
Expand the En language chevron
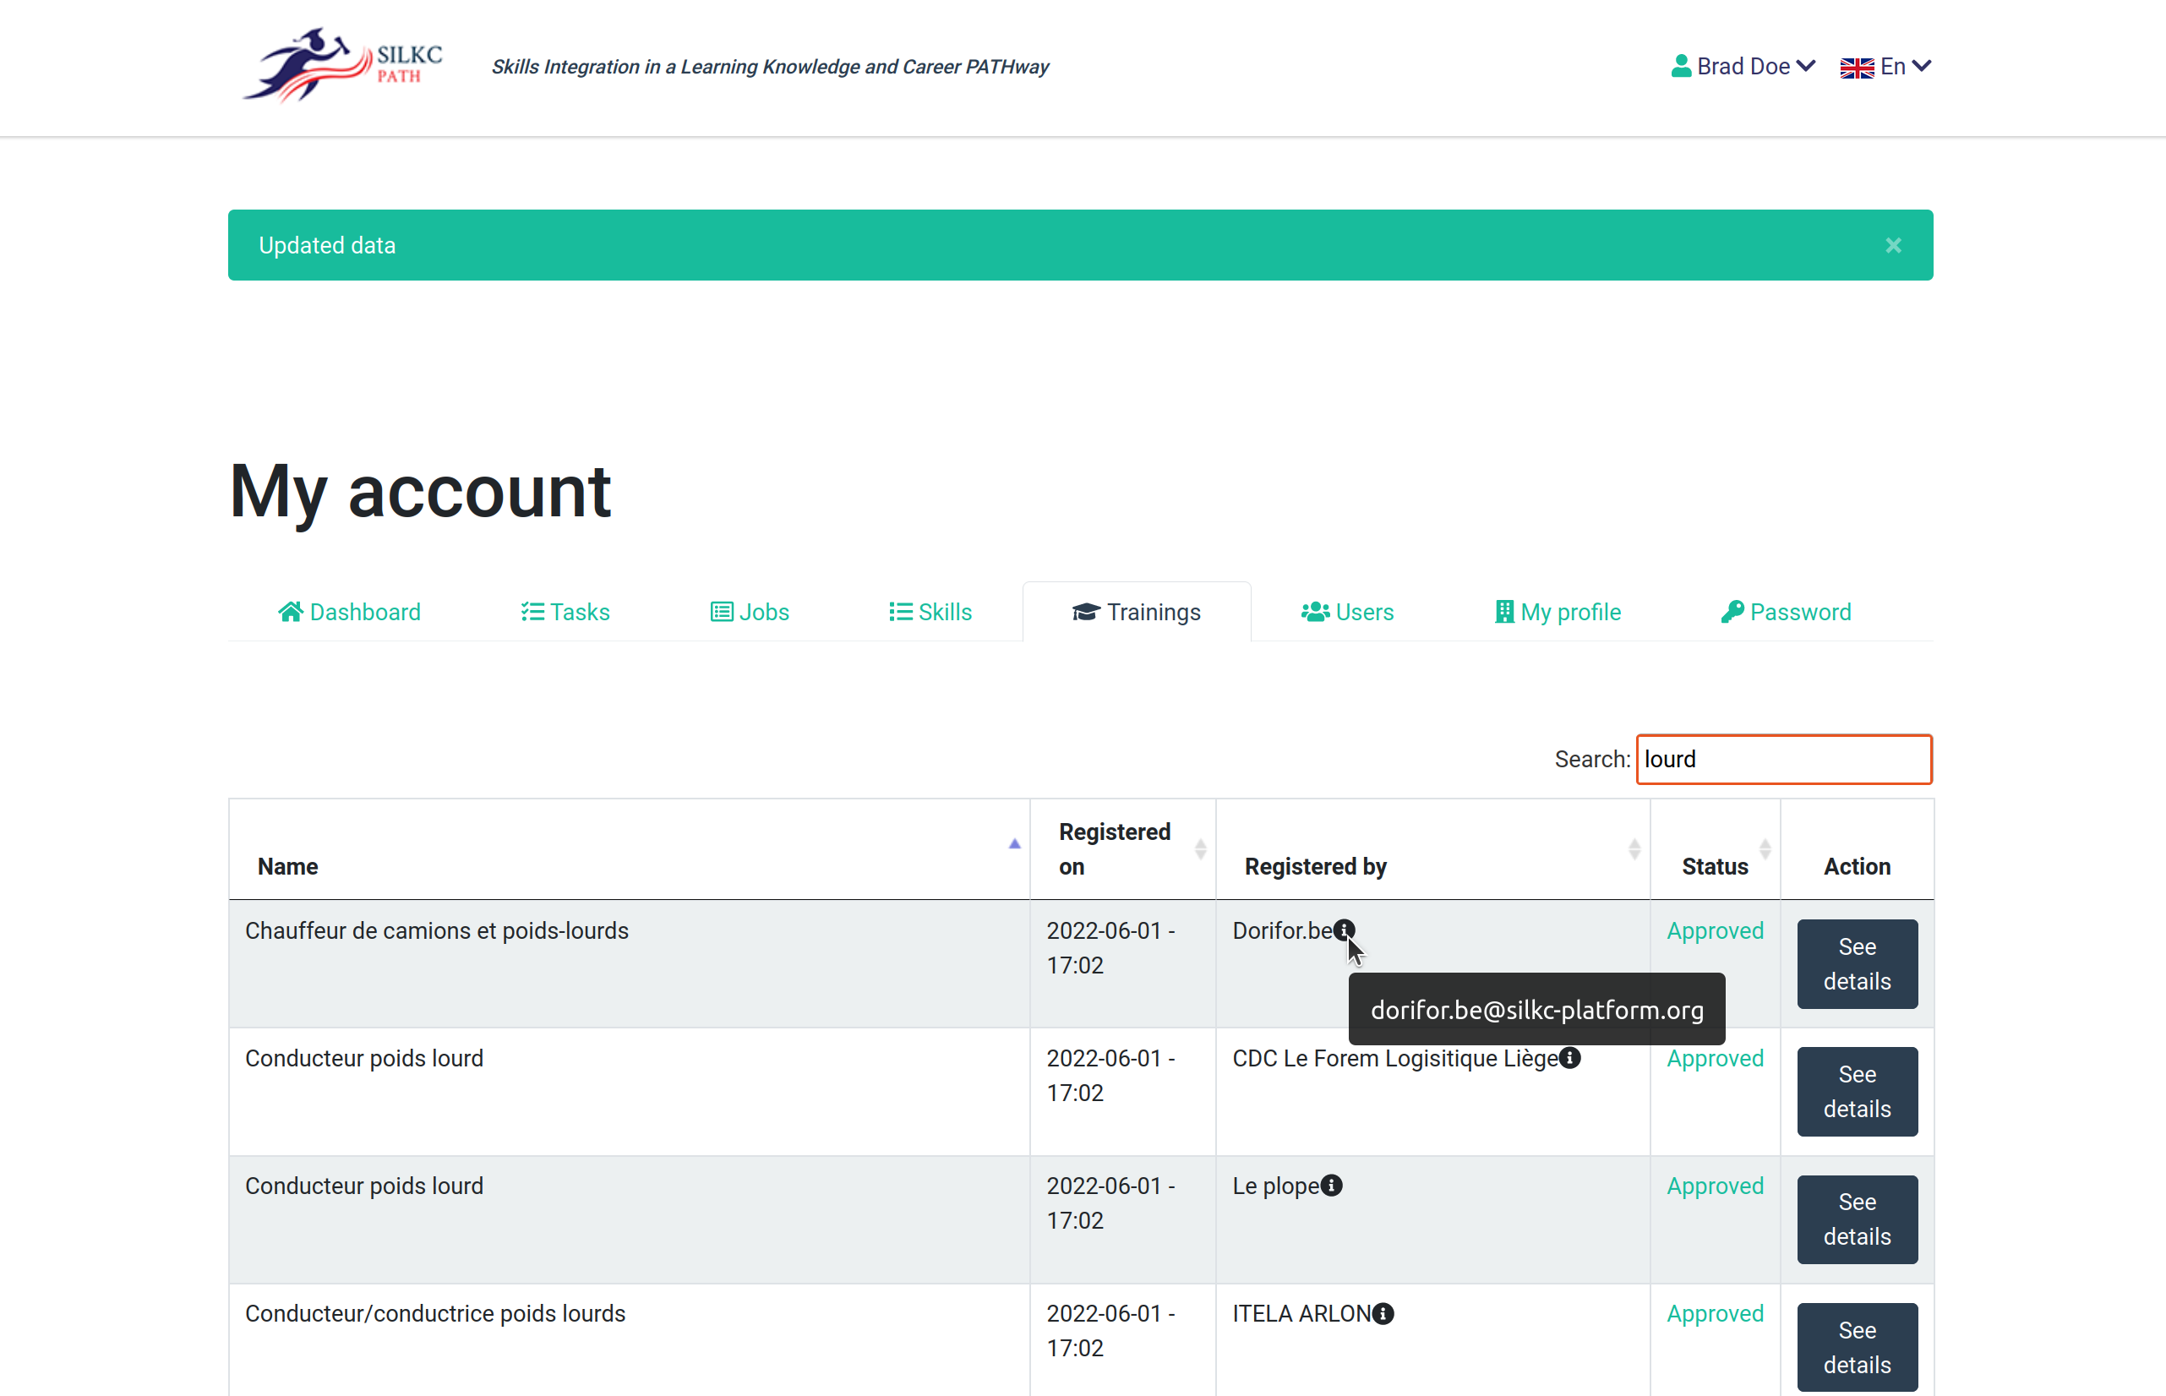point(1921,66)
